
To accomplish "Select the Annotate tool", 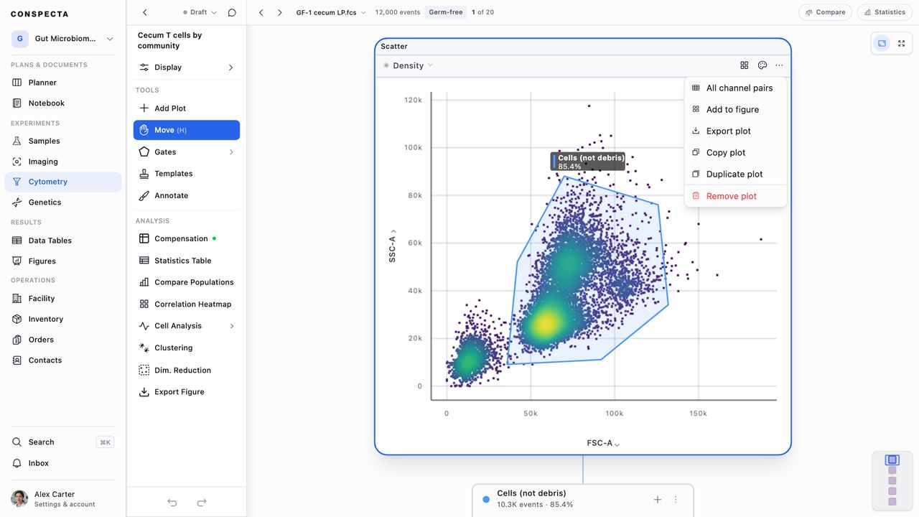I will point(187,195).
